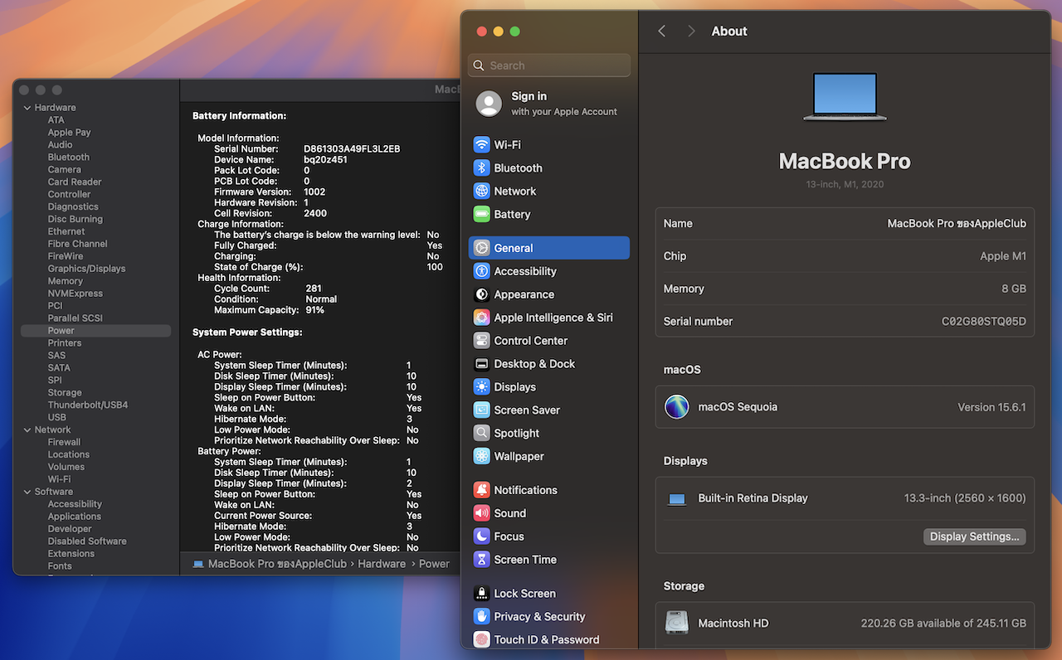Open the Wallpaper icon
Screen dimensions: 1062x660
click(481, 456)
